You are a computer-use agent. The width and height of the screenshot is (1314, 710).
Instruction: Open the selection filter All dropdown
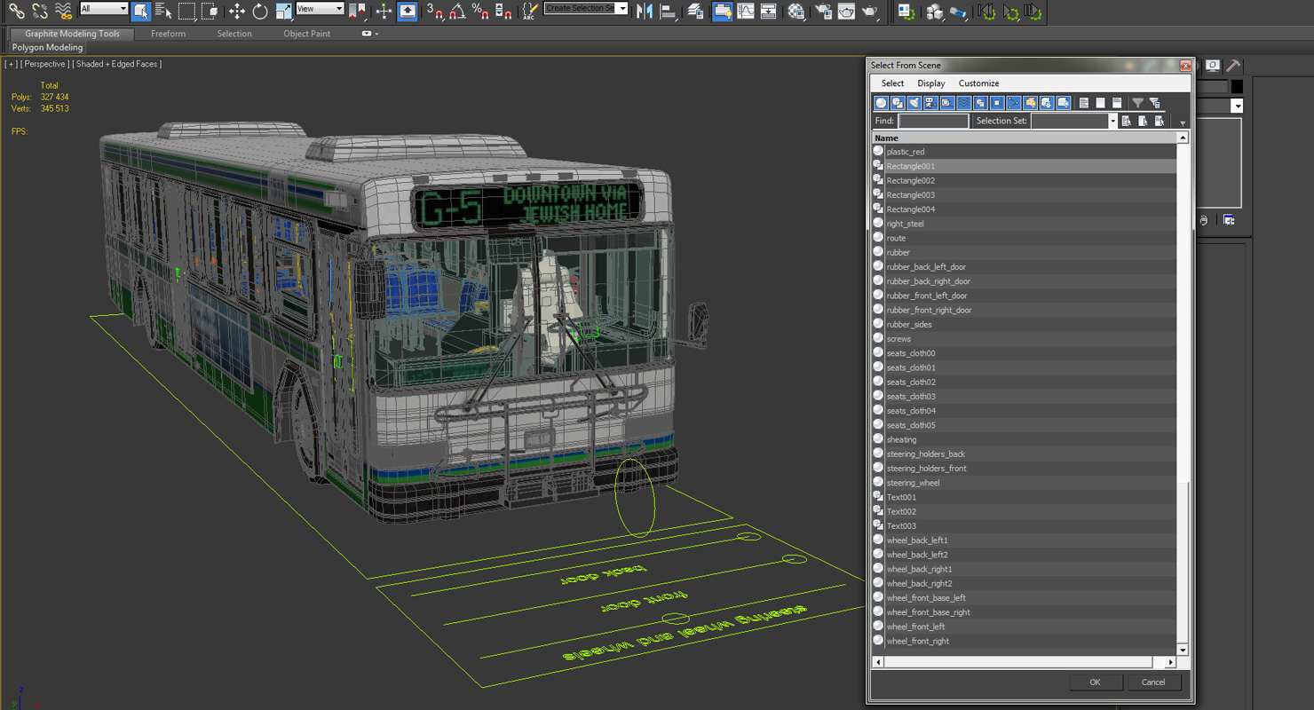(x=104, y=8)
